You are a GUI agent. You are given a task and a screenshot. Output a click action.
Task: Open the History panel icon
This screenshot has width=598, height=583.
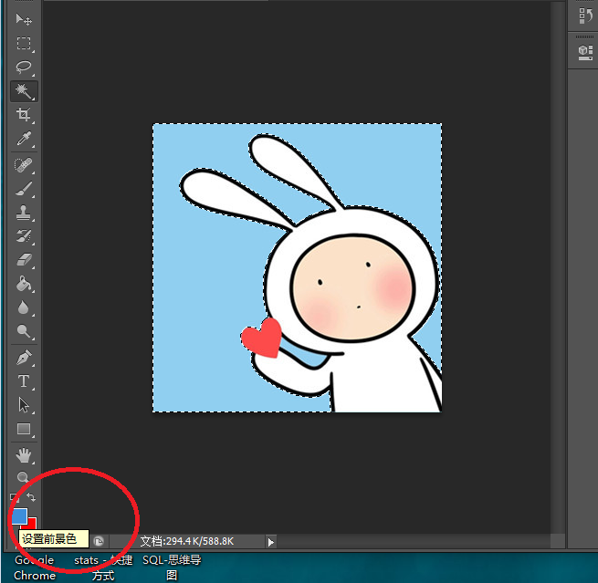tap(585, 16)
